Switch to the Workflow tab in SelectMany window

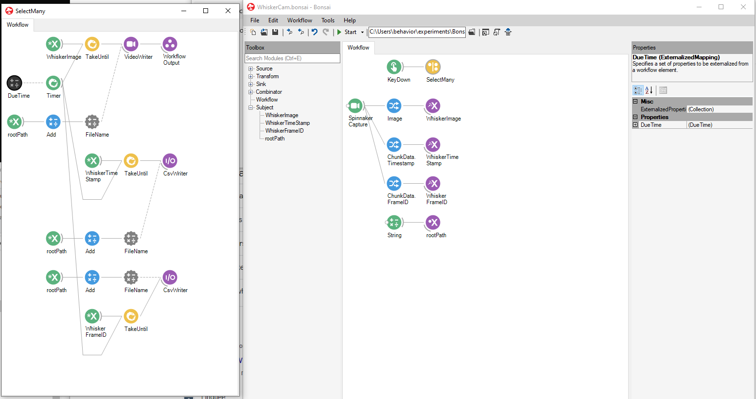coord(18,24)
